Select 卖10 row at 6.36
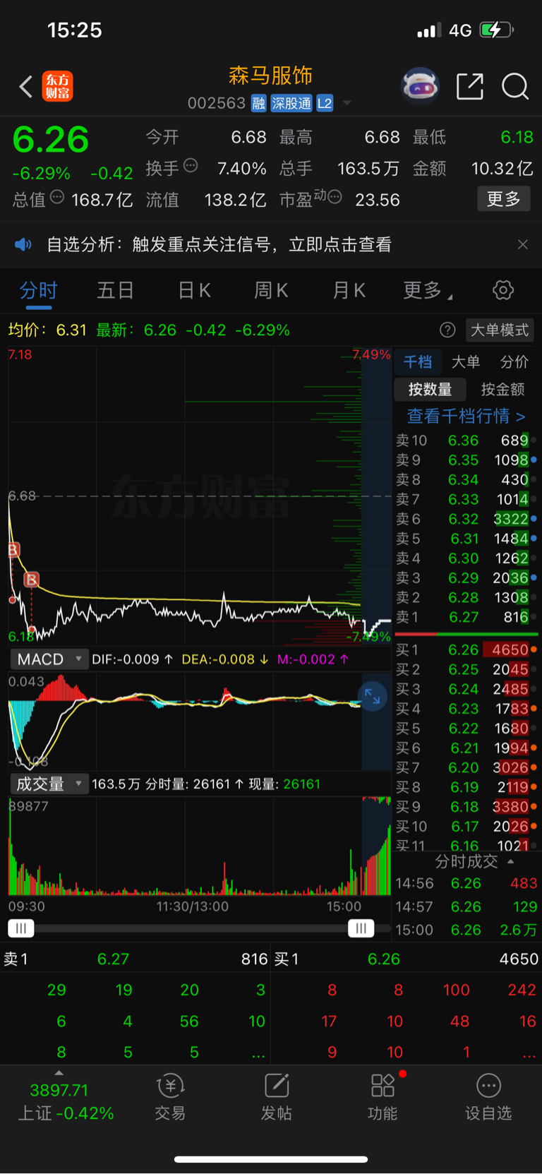Screen dimensions: 542x1174 point(466,441)
